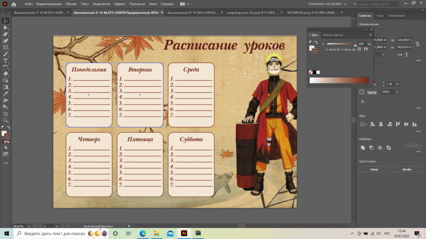Align objects vertical center
The height and width of the screenshot is (239, 426).
click(406, 124)
